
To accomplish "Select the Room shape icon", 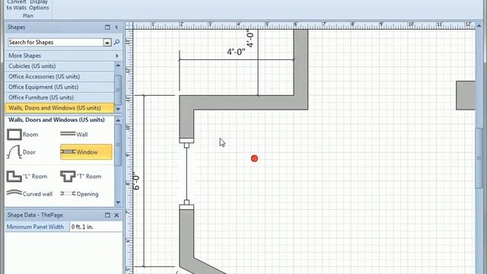I will (14, 135).
